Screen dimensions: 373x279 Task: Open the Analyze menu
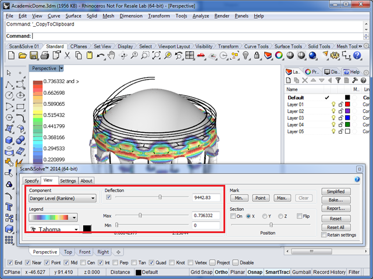pos(201,16)
